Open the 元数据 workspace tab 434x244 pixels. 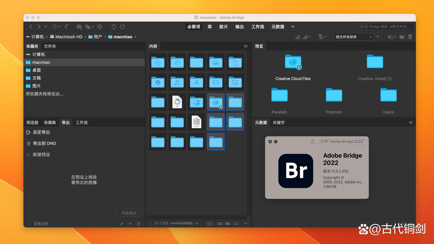(278, 27)
